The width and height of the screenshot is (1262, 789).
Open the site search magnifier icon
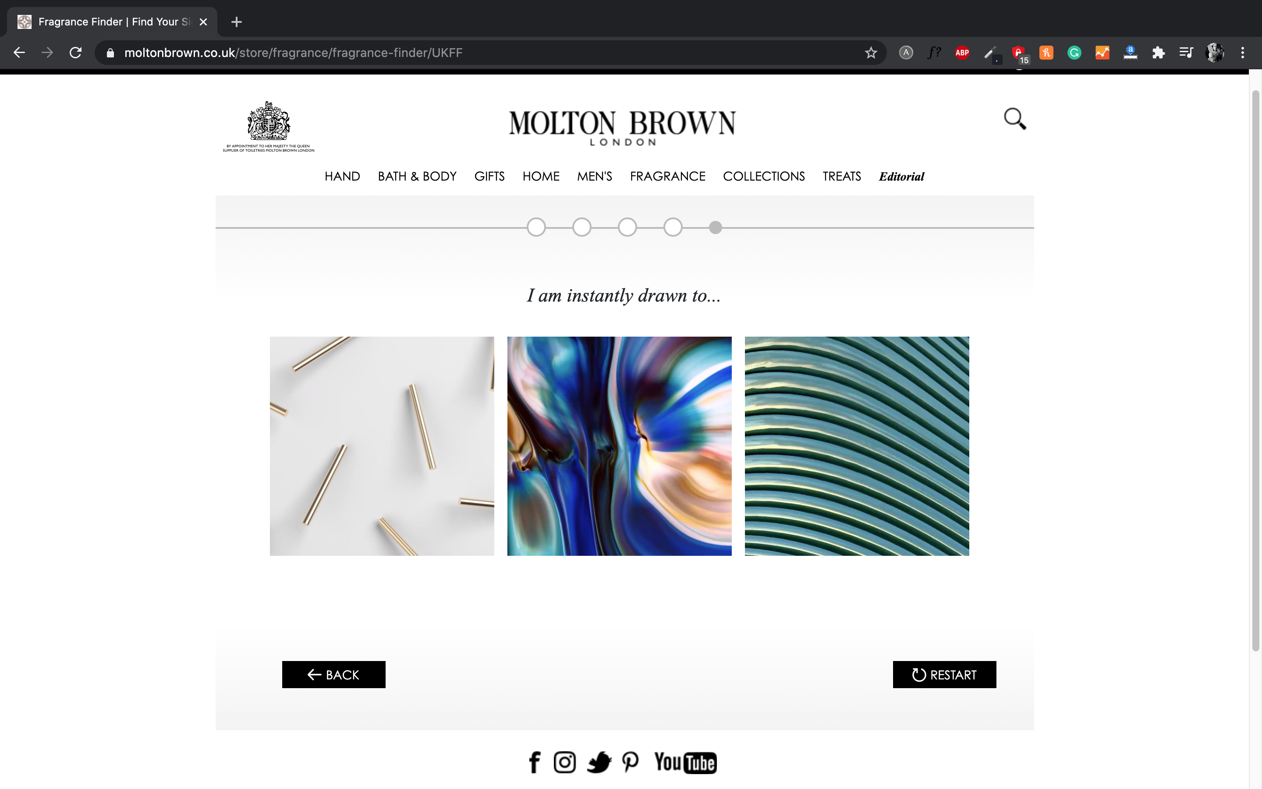(1015, 119)
